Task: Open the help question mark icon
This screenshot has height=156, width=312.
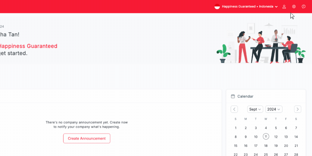Action: point(304,7)
